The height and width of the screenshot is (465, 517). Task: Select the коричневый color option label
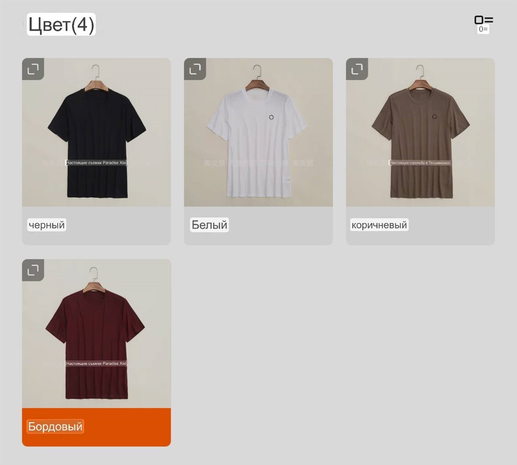[379, 225]
